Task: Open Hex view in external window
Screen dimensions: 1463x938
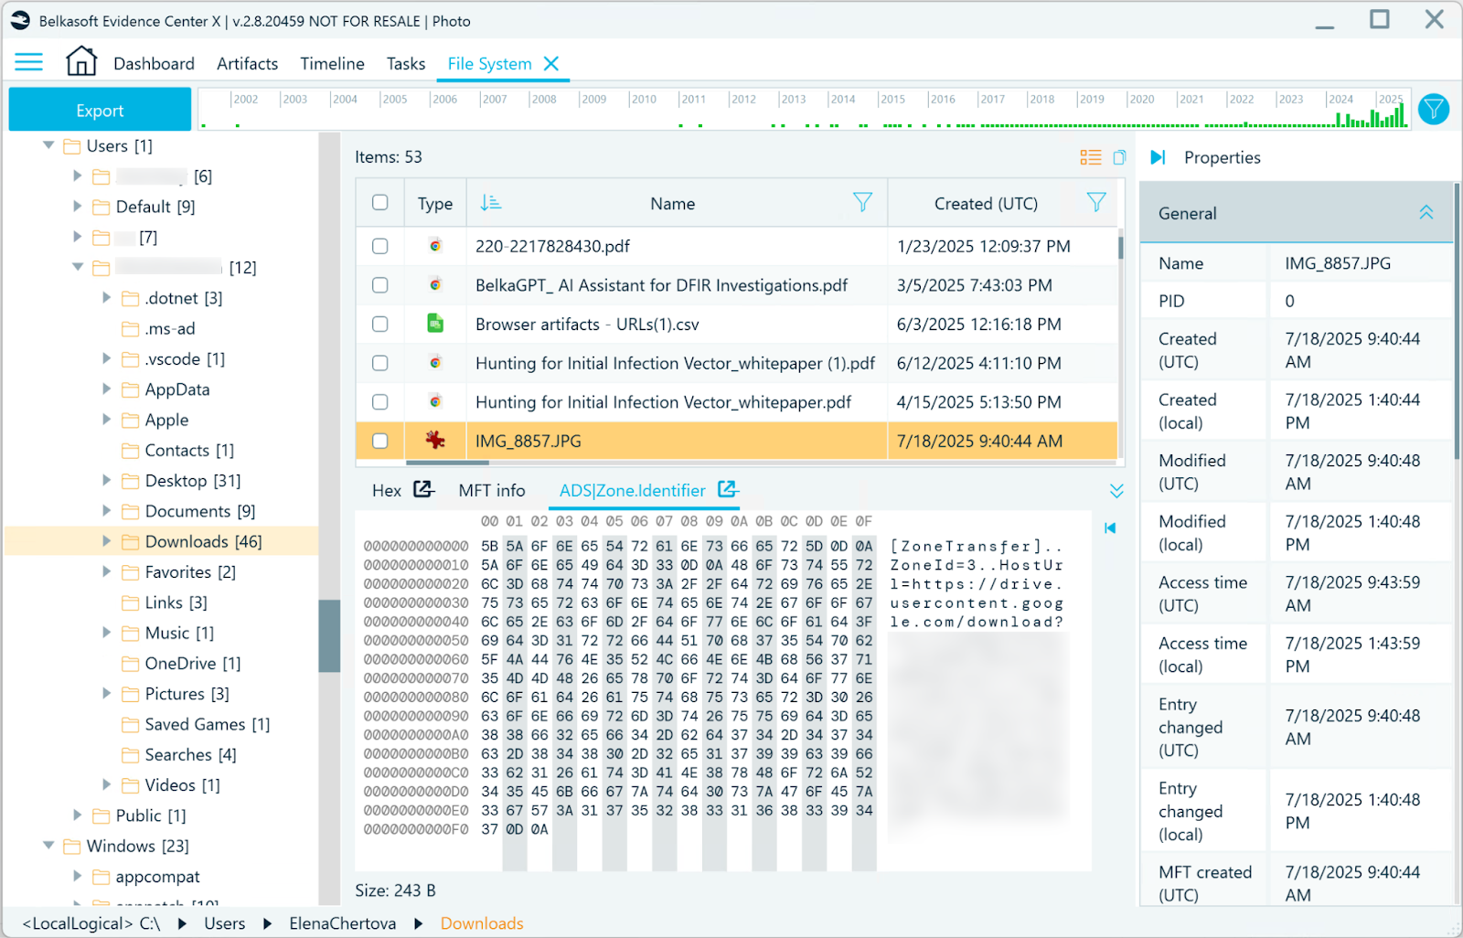Action: point(423,489)
